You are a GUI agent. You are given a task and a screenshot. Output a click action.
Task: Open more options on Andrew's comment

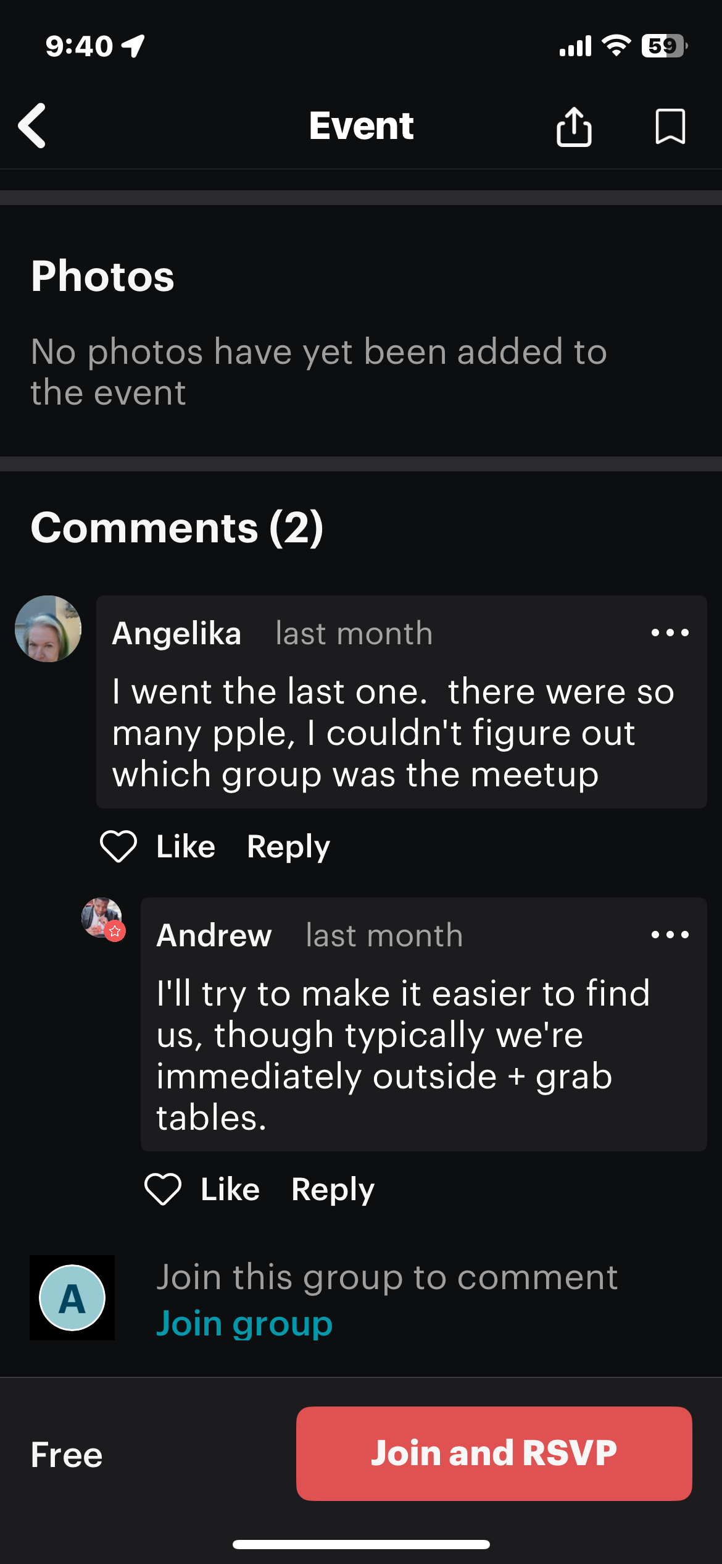(x=670, y=935)
